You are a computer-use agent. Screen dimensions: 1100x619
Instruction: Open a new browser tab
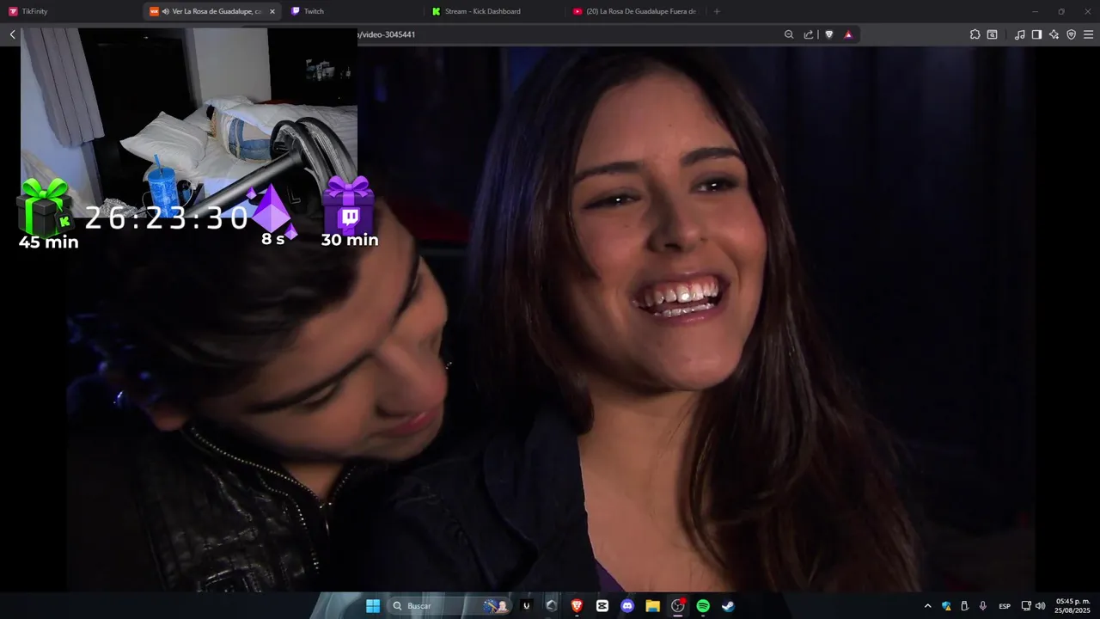coord(717,11)
